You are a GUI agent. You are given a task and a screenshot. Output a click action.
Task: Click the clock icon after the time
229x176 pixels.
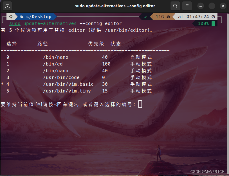coord(213,17)
